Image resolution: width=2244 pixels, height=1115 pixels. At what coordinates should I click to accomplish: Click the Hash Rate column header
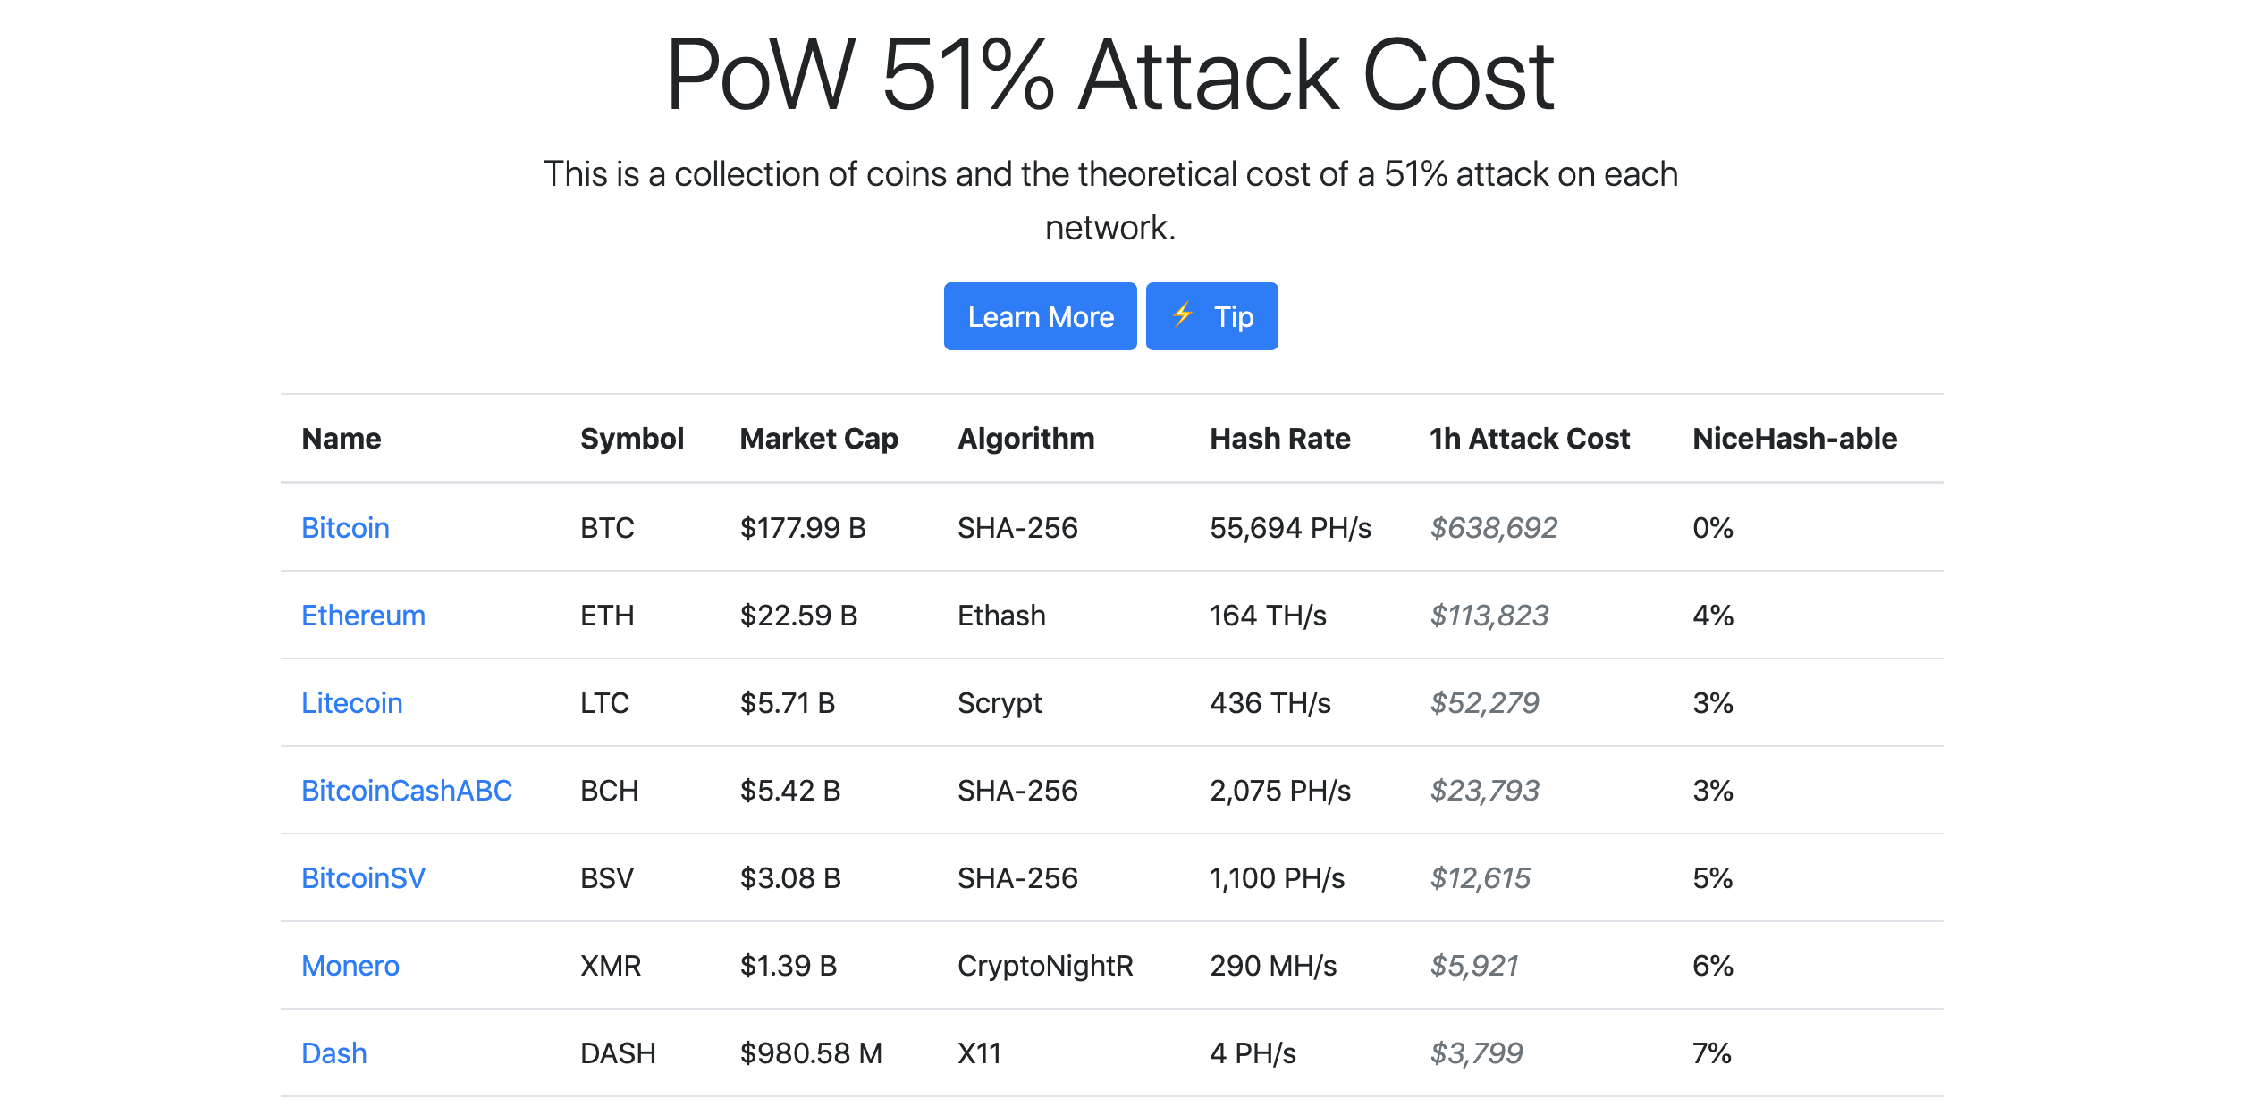coord(1279,439)
